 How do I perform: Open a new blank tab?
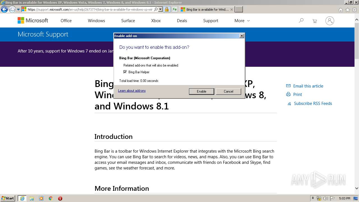tap(239, 10)
